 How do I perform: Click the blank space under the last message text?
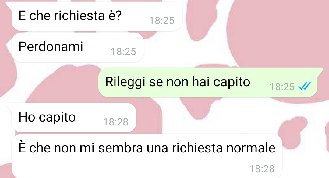pyautogui.click(x=126, y=167)
